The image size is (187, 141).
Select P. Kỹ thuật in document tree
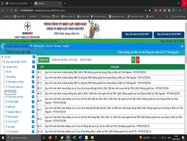(x=11, y=92)
